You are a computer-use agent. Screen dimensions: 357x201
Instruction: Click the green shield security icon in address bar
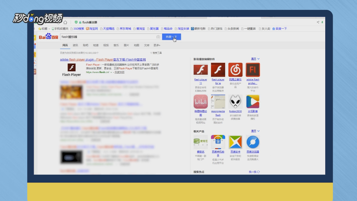tap(76, 22)
